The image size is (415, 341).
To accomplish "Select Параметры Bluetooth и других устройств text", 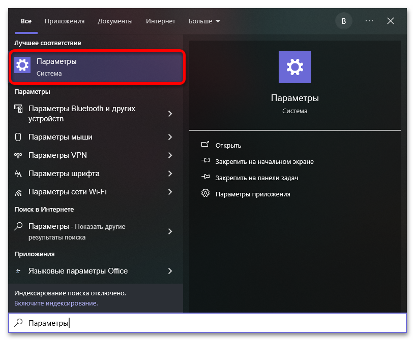I will 82,114.
